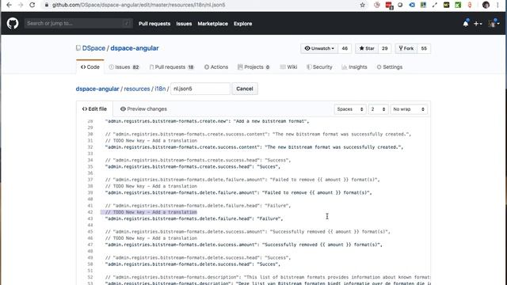Fork the repository
Viewport: 507px width, 285px height.
tap(406, 48)
